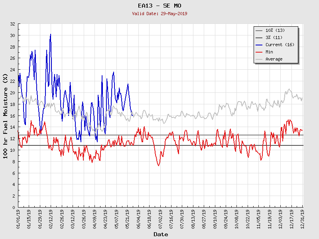Toggle the Average series legend label
The height and width of the screenshot is (239, 319).
[274, 59]
